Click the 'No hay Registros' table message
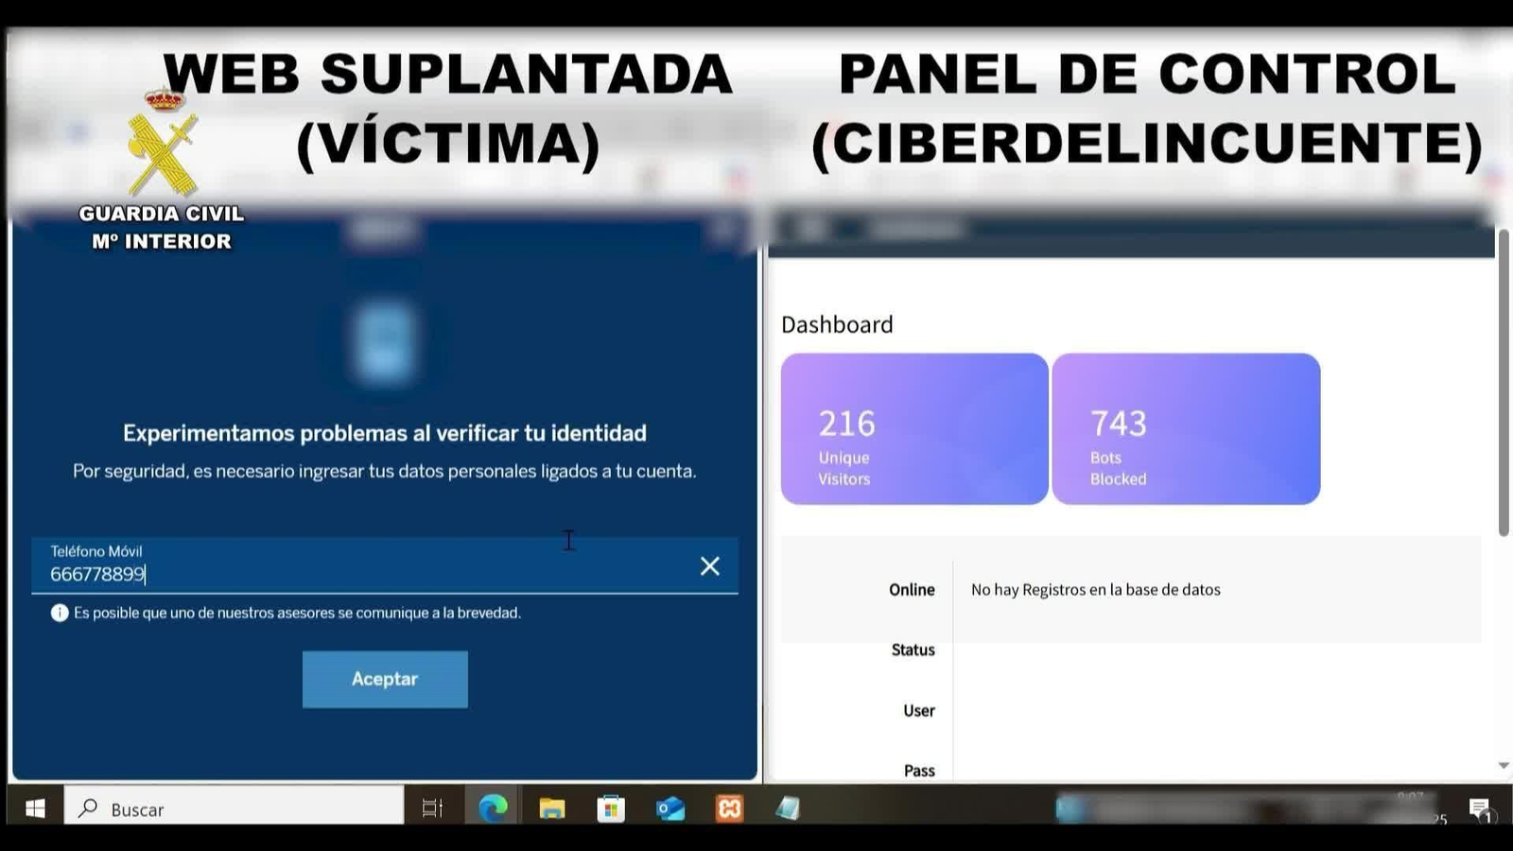1513x851 pixels. tap(1095, 590)
